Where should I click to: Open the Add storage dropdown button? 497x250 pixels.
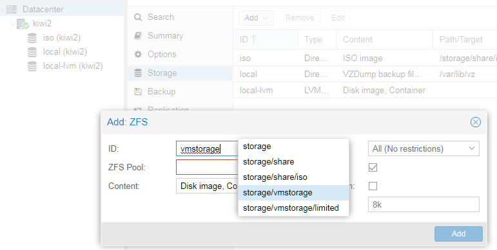[256, 18]
